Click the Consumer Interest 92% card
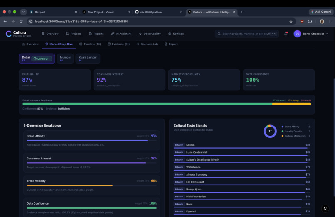 129,80
